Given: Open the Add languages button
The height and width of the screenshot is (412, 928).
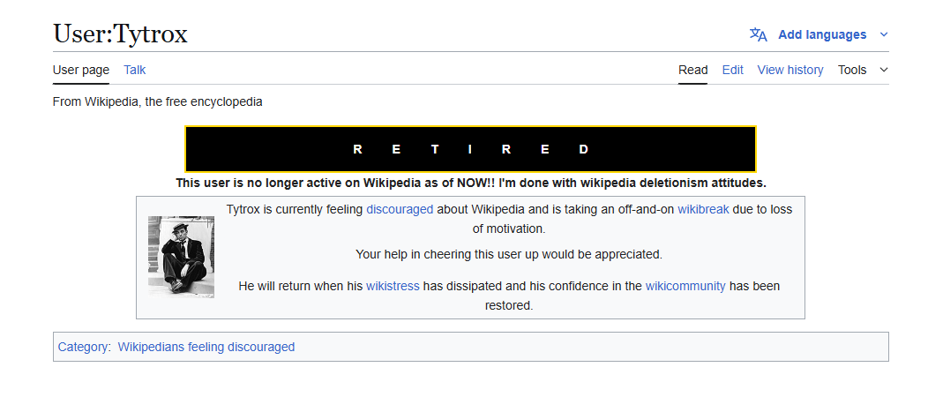Looking at the screenshot, I should [x=822, y=35].
